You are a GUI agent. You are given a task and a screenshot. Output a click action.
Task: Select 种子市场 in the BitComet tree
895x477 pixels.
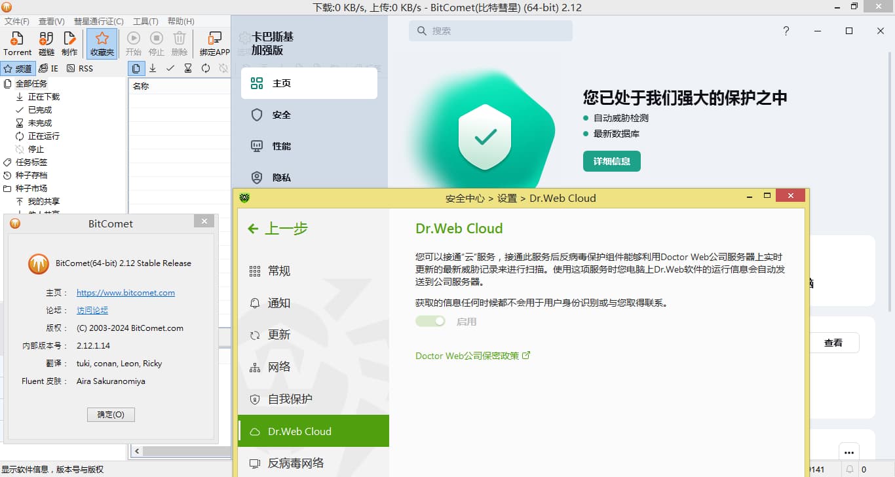tap(31, 188)
